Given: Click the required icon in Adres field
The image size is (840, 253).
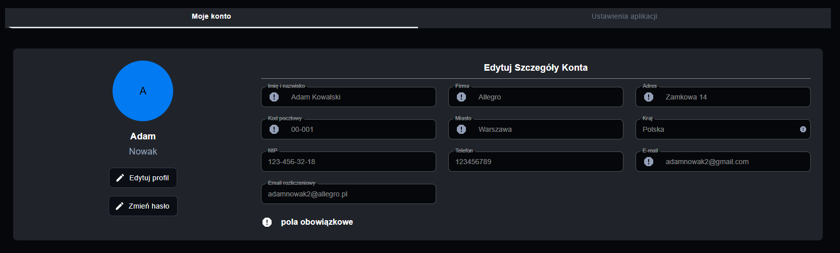Looking at the screenshot, I should click(649, 97).
